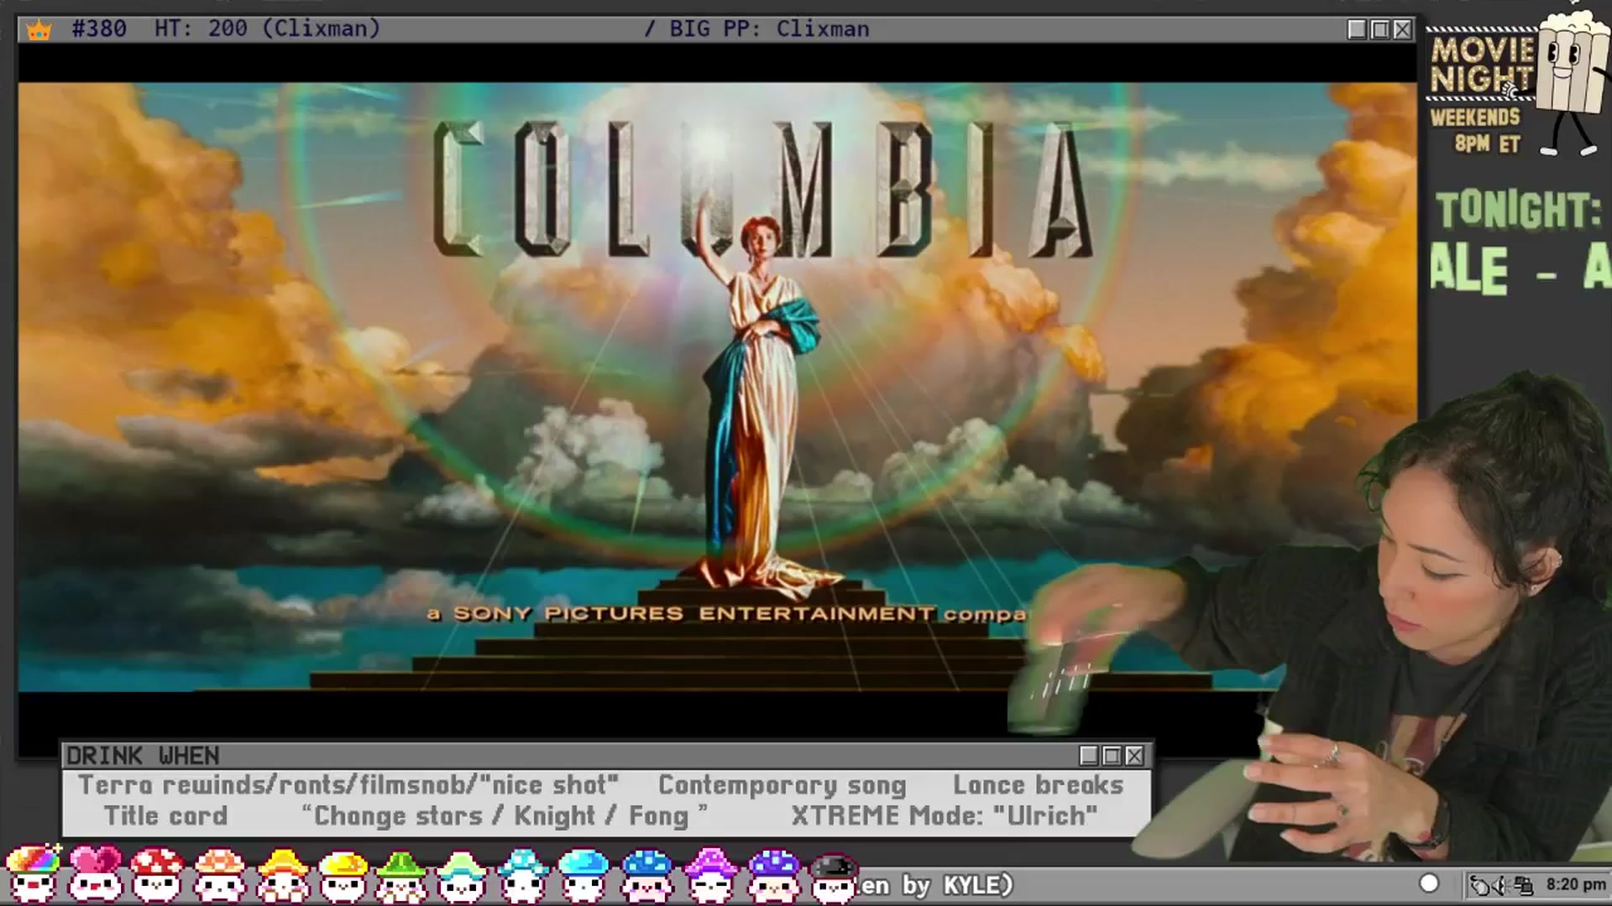Open the mouse tray icon

[1481, 884]
